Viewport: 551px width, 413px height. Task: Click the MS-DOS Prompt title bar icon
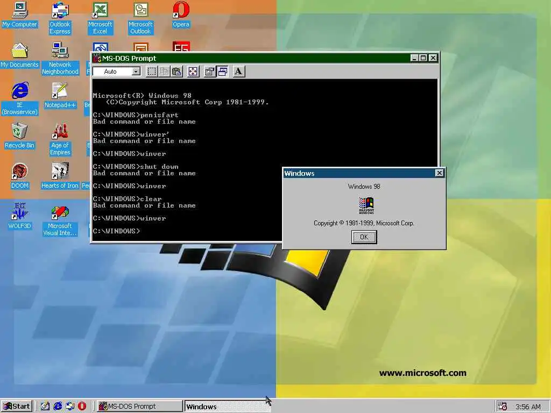tap(97, 58)
